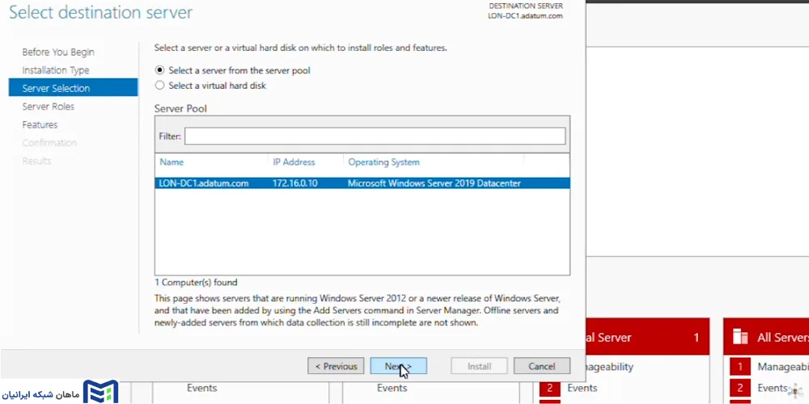Click Events count badge in All Servers tile
This screenshot has width=809, height=404.
click(x=740, y=388)
